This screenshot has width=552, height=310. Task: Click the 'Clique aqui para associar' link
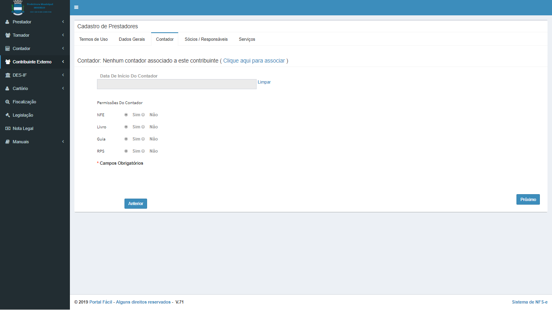254,61
